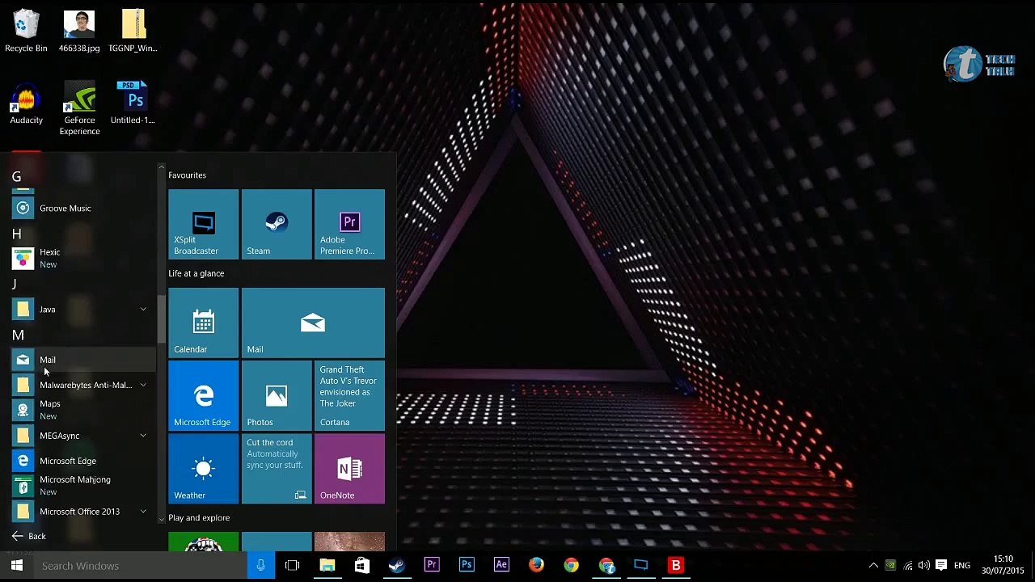Viewport: 1035px width, 582px height.
Task: Open the NVIDIA tray icon
Action: (890, 566)
